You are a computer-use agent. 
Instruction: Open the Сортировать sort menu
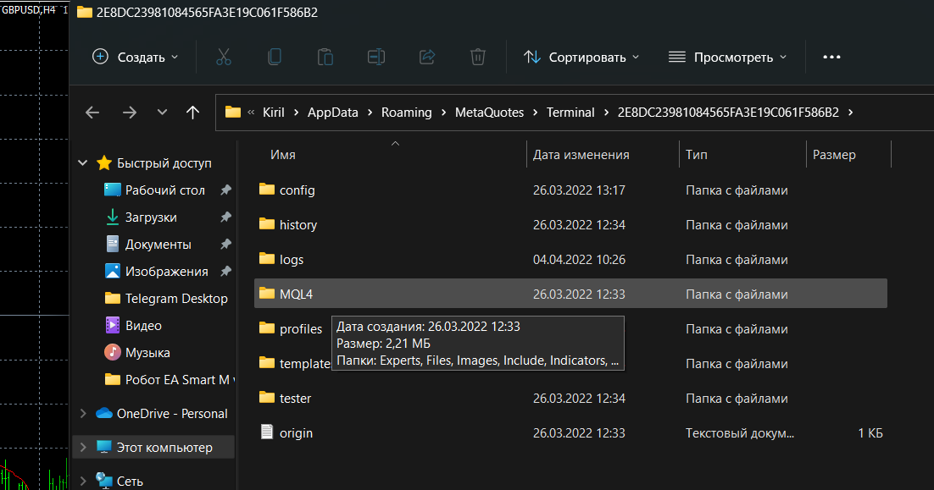581,57
